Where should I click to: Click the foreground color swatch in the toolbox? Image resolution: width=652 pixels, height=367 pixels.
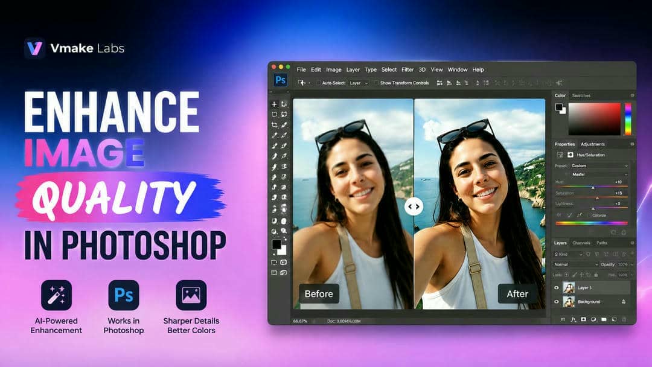(x=276, y=244)
